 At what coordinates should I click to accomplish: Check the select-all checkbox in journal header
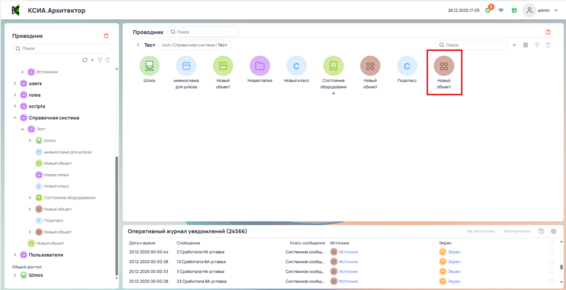click(552, 243)
